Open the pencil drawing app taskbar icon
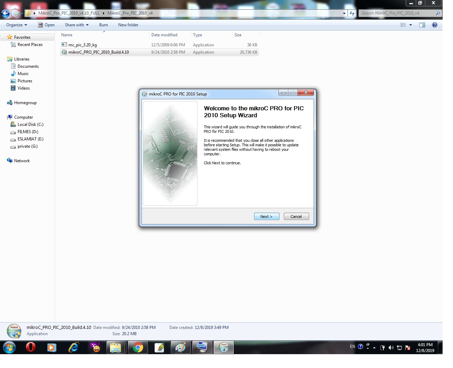Image resolution: width=453 pixels, height=368 pixels. click(159, 347)
